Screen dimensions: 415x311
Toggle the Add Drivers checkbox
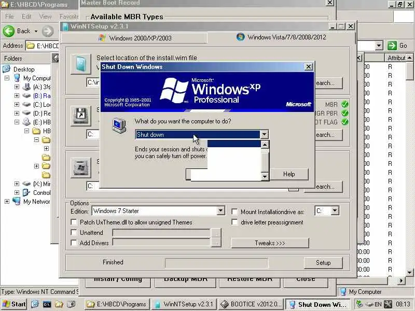tap(74, 243)
